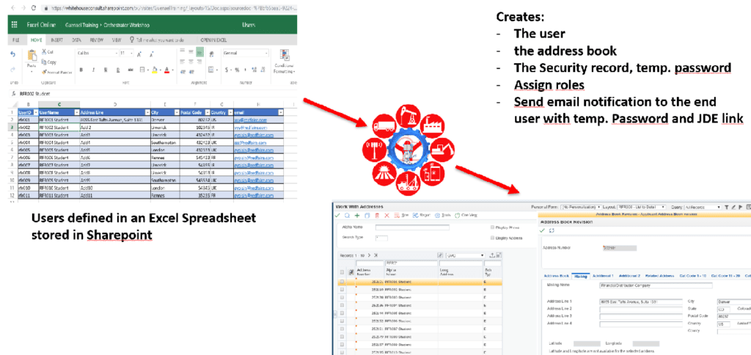Screen dimensions: 751x355
Task: Open the FILE ribbon tab
Action: [16, 40]
